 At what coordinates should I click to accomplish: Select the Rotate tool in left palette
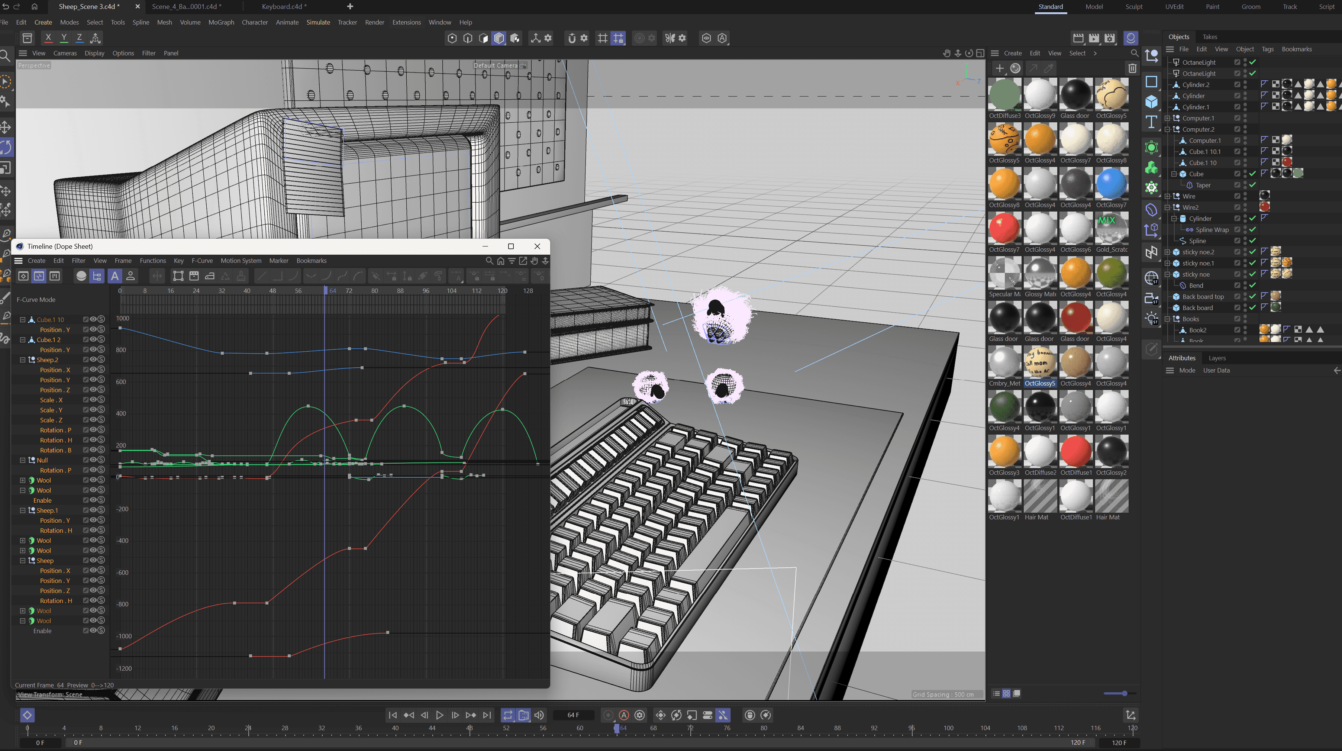(x=6, y=148)
